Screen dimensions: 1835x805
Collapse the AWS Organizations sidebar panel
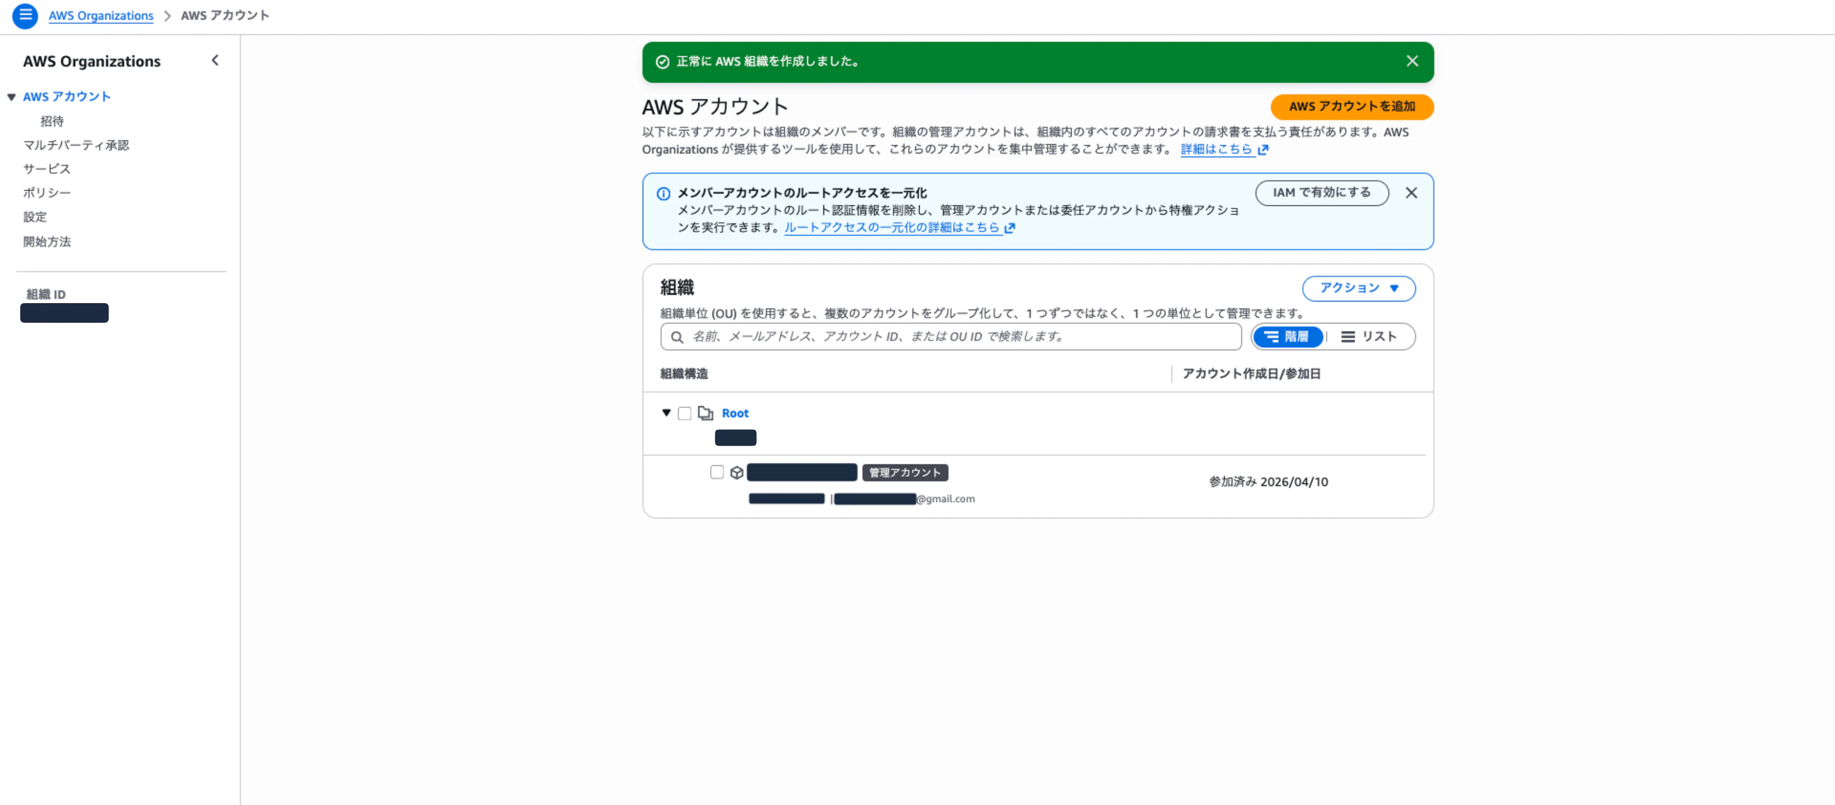(x=214, y=61)
